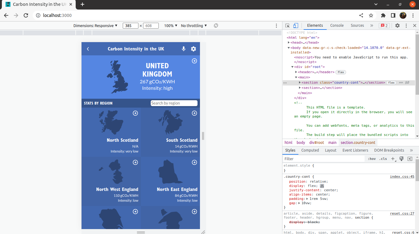Screen dimensions: 419x234
Task: Select main in breadcrumb
Action: (332, 142)
